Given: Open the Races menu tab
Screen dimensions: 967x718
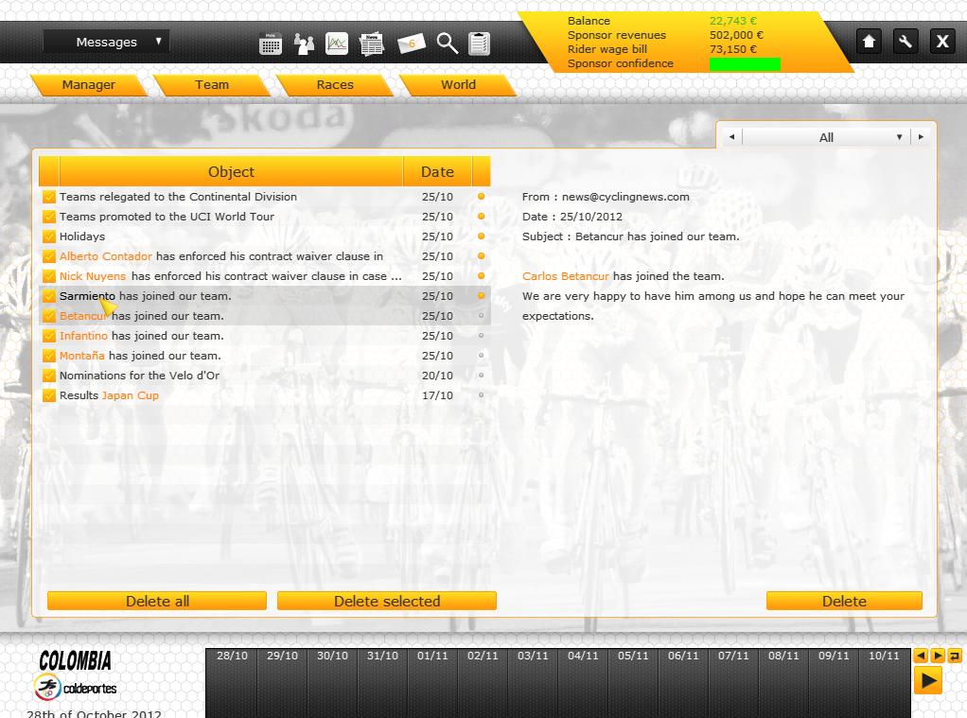Looking at the screenshot, I should tap(335, 84).
